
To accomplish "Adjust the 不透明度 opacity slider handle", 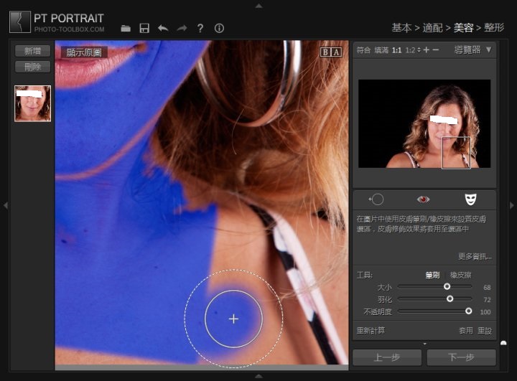I will [468, 311].
